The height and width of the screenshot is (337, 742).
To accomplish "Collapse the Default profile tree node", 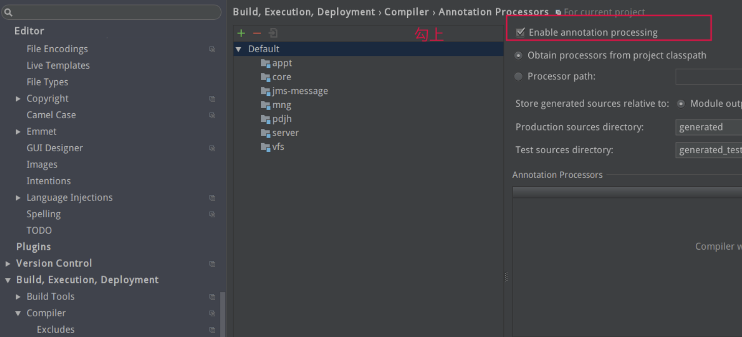I will tap(239, 49).
